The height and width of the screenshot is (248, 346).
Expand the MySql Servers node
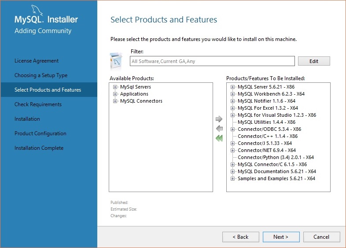115,87
